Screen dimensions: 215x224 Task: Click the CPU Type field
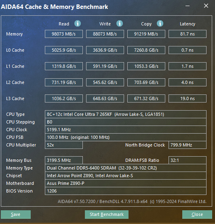(126, 114)
